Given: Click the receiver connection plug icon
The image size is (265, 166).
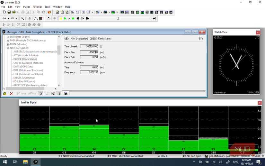Looking at the screenshot, I should coord(4,18).
